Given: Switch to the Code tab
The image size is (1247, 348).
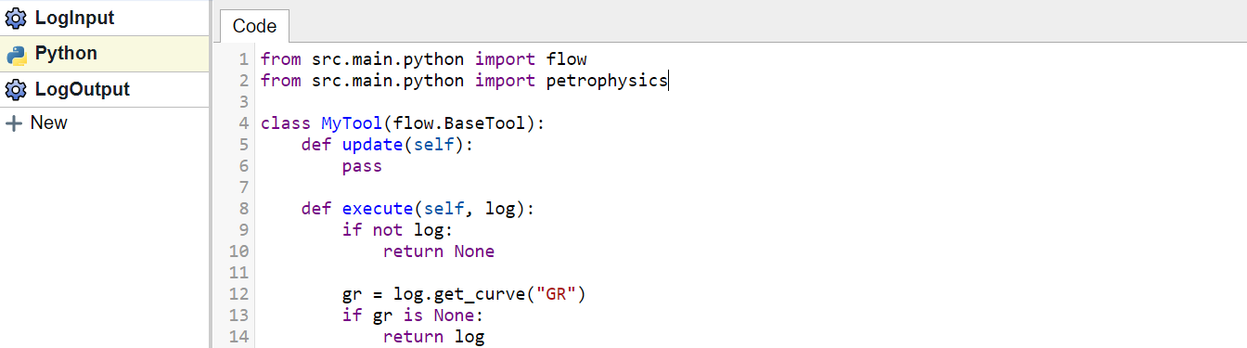Looking at the screenshot, I should pos(255,26).
